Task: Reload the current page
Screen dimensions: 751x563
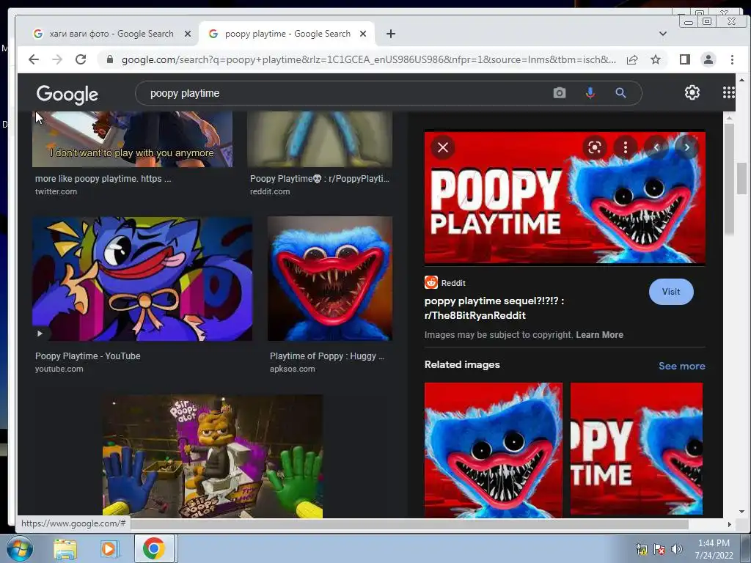Action: pos(81,59)
